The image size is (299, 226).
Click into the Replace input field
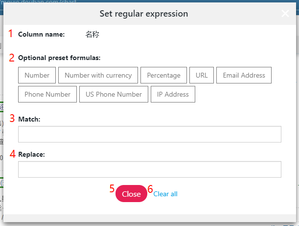point(149,169)
